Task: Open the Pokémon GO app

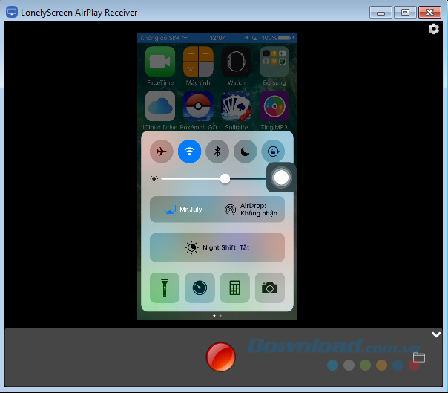Action: pos(198,106)
